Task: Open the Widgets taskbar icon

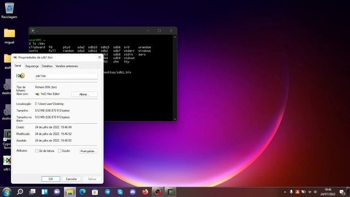Action: pos(45,192)
